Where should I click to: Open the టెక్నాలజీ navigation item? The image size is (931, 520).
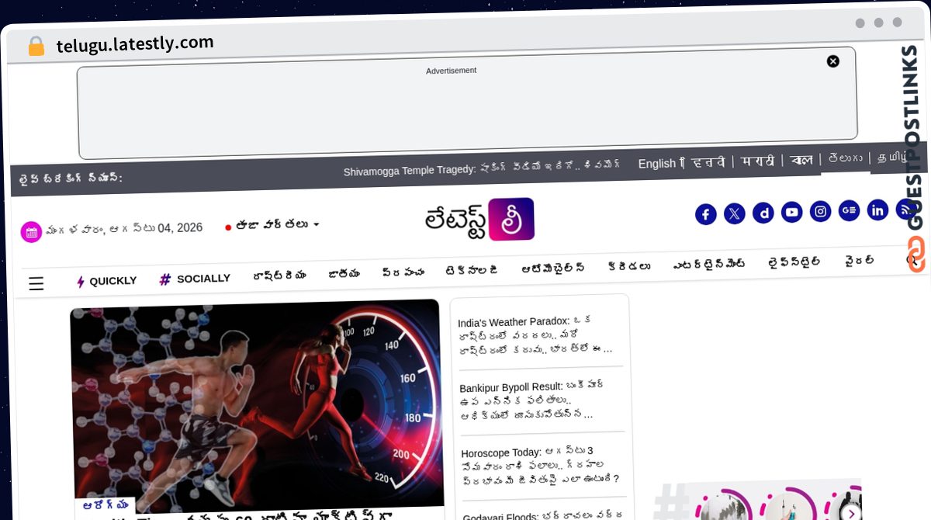point(472,270)
